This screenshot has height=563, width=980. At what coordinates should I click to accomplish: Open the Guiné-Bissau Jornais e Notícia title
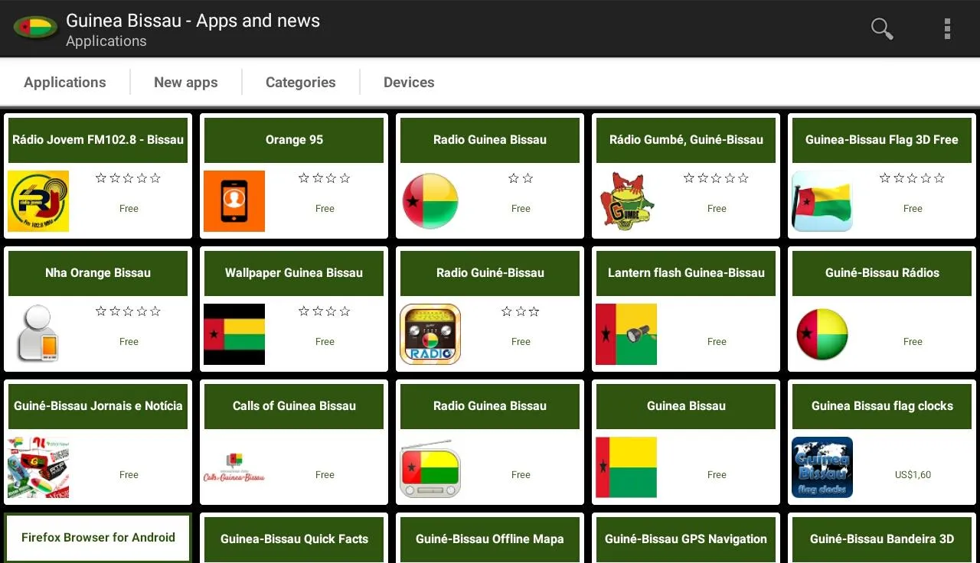[98, 406]
